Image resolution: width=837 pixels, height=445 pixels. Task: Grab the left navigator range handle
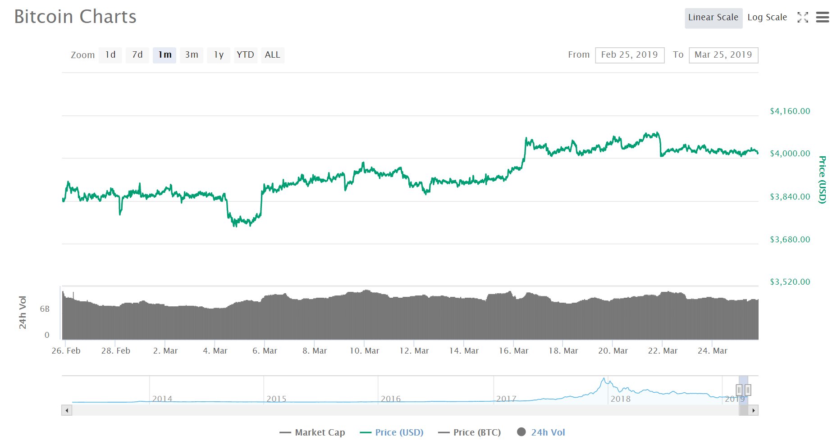coord(739,390)
